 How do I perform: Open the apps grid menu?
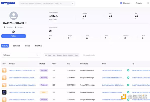pyautogui.click(x=148, y=3)
